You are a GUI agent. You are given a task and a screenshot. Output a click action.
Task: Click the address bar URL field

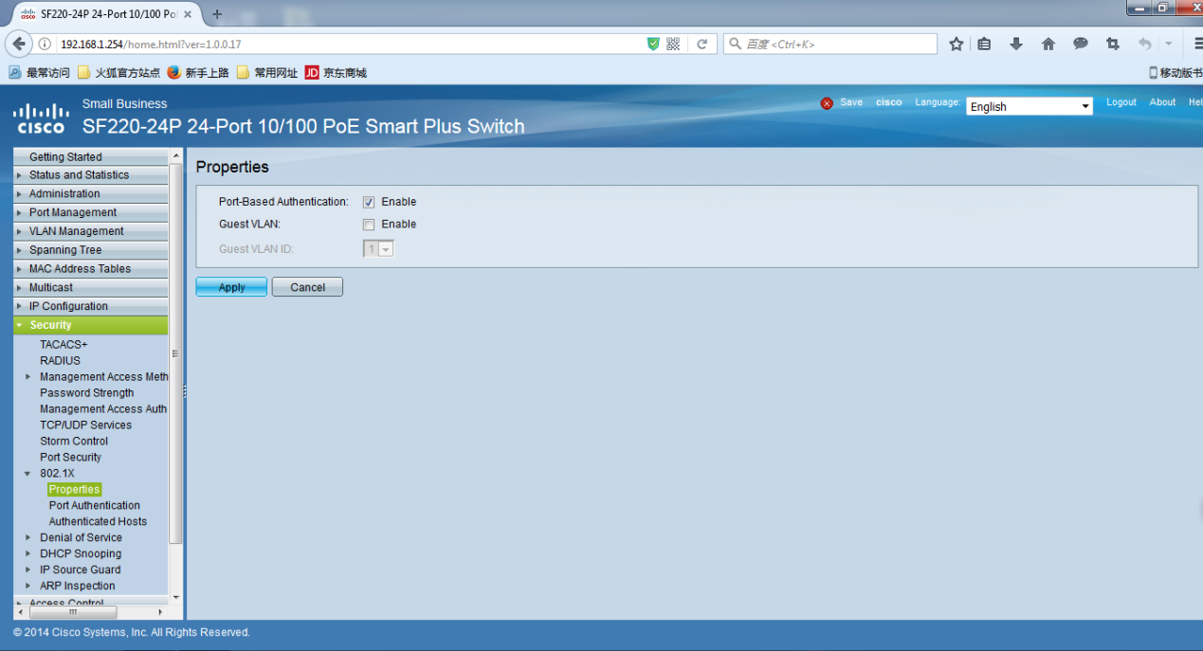coord(349,44)
